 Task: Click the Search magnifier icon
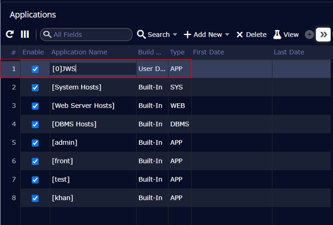pos(141,35)
